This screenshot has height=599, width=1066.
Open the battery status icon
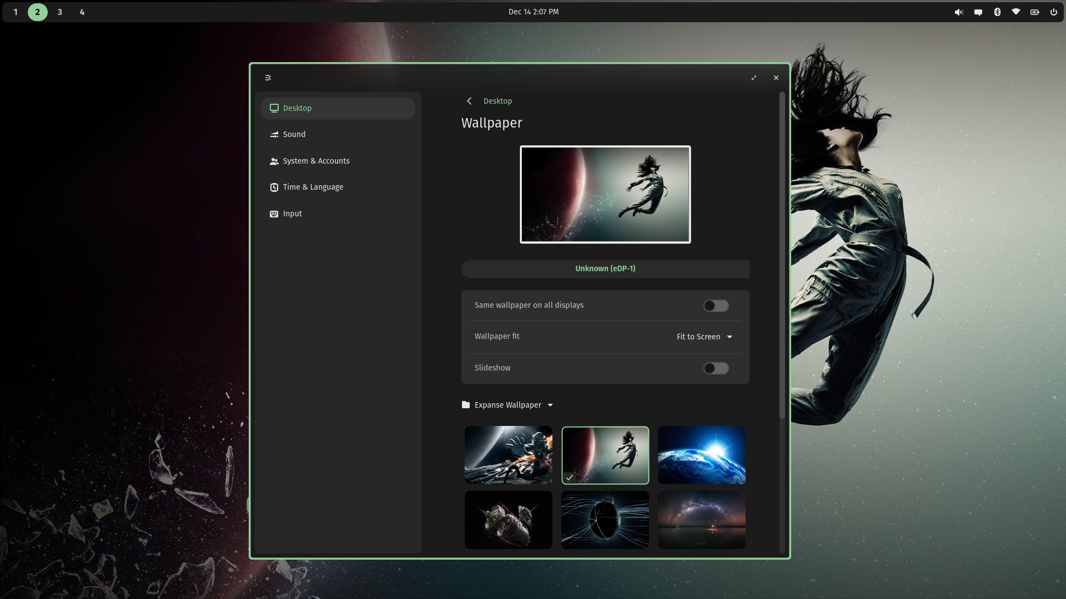[1035, 12]
